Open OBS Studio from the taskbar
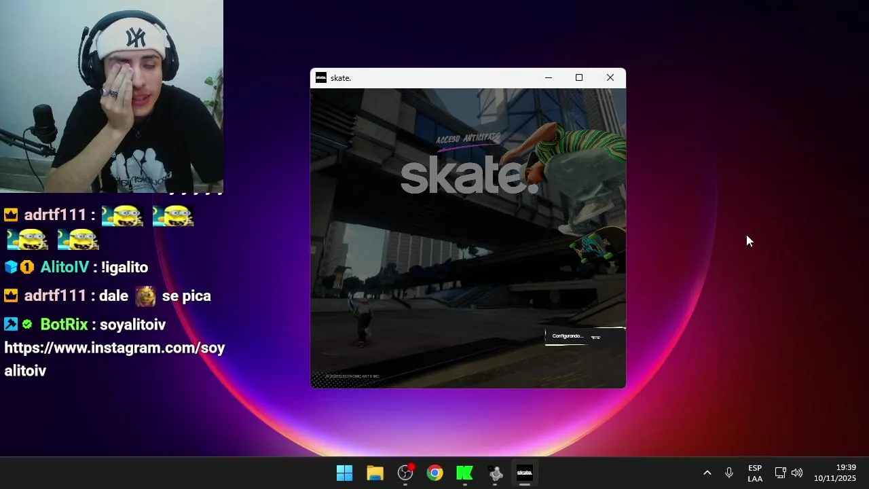869x489 pixels. click(405, 473)
